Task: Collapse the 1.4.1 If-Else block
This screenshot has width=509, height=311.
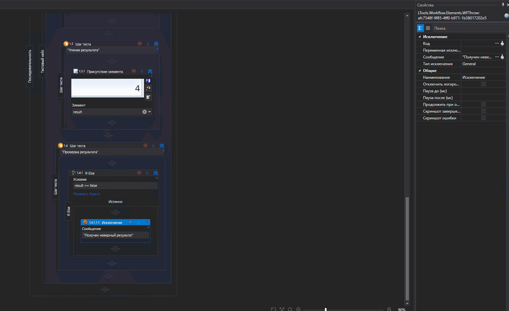Action: 155,173
